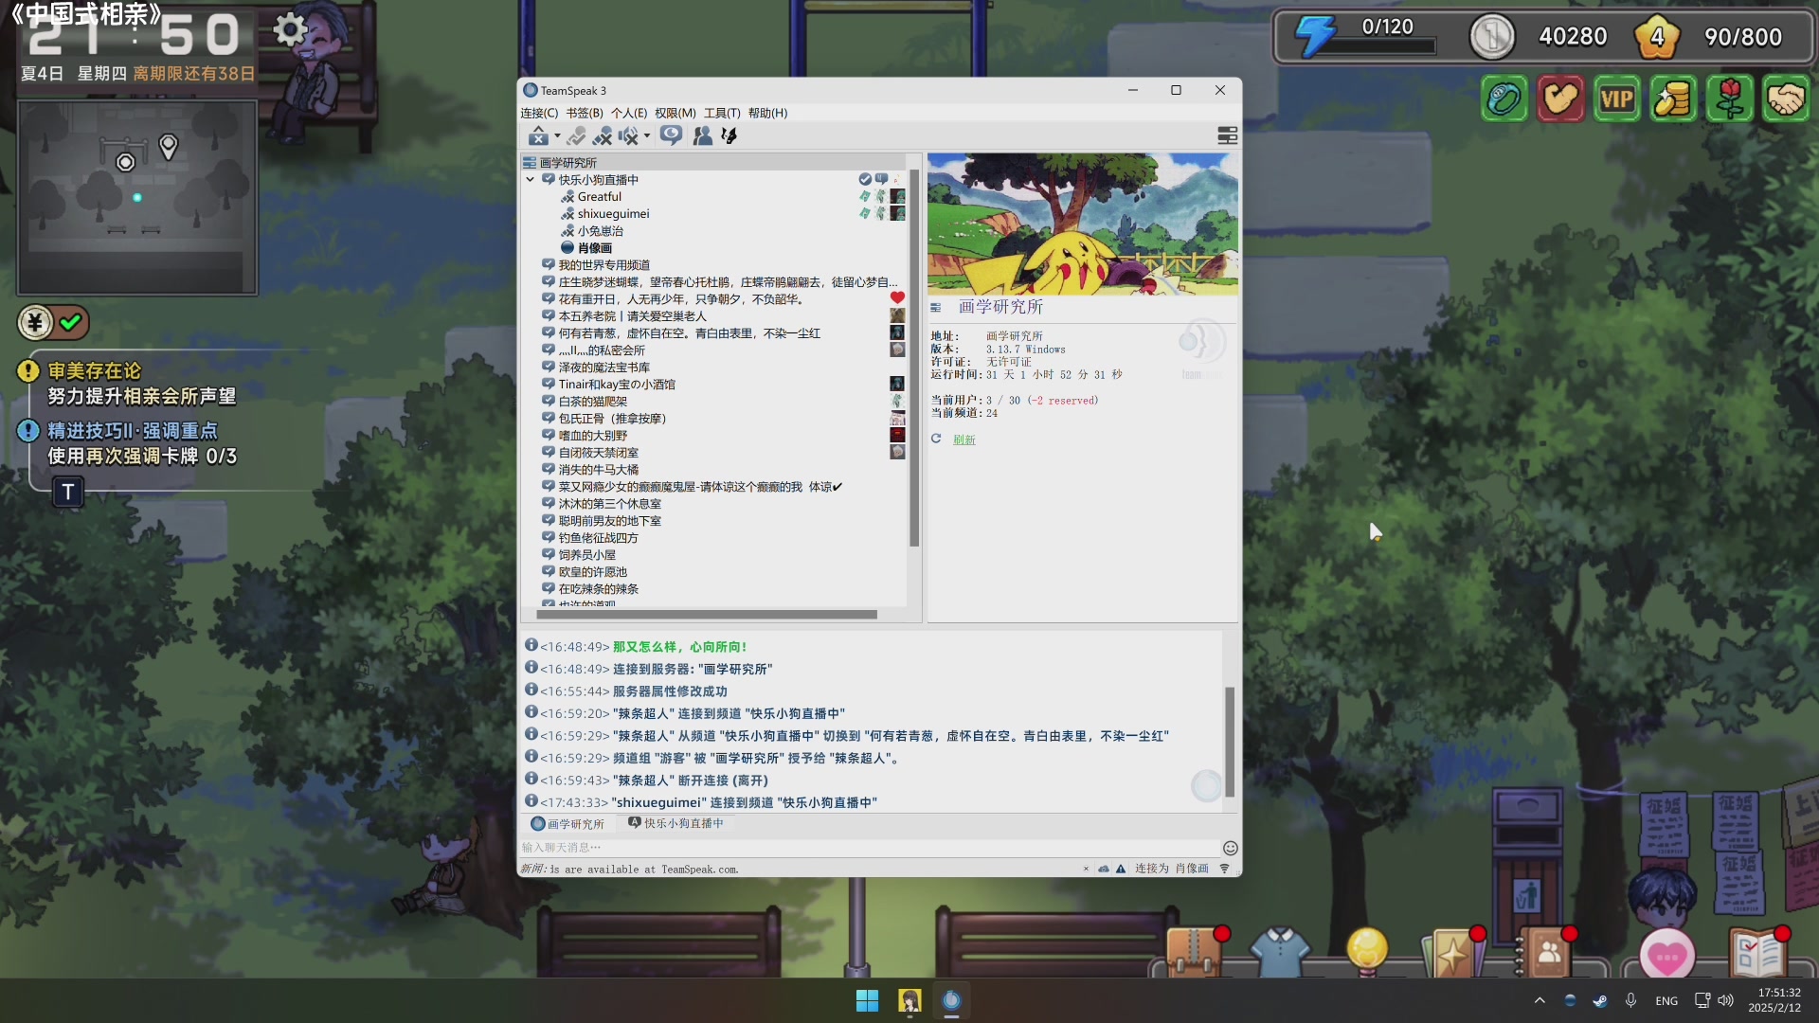The width and height of the screenshot is (1819, 1023).
Task: Toggle voice activation detection toolbar icon
Action: click(x=576, y=136)
